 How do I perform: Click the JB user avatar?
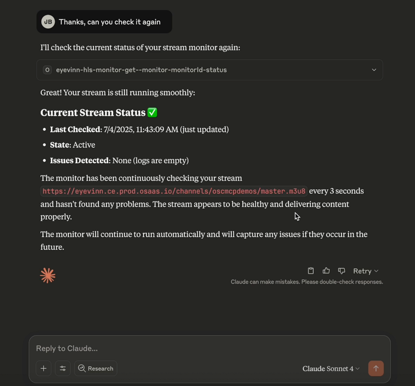pos(48,22)
